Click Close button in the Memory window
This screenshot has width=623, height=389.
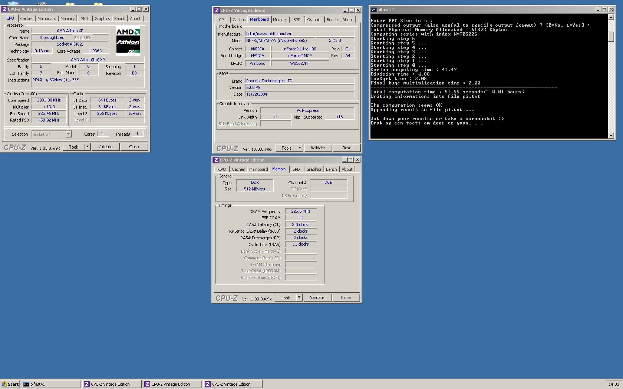(346, 297)
